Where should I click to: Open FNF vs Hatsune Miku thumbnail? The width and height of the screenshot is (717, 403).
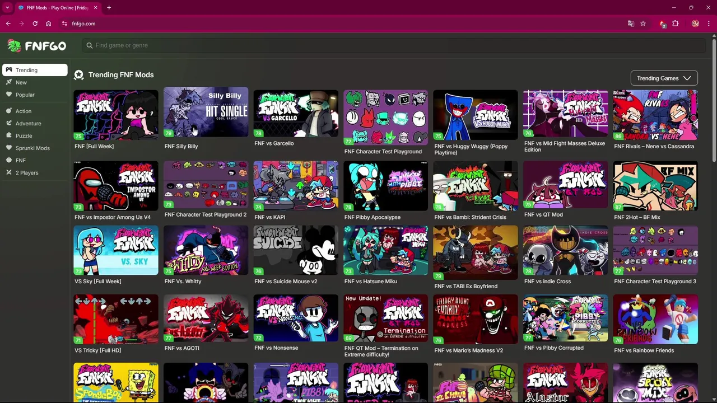(x=385, y=250)
